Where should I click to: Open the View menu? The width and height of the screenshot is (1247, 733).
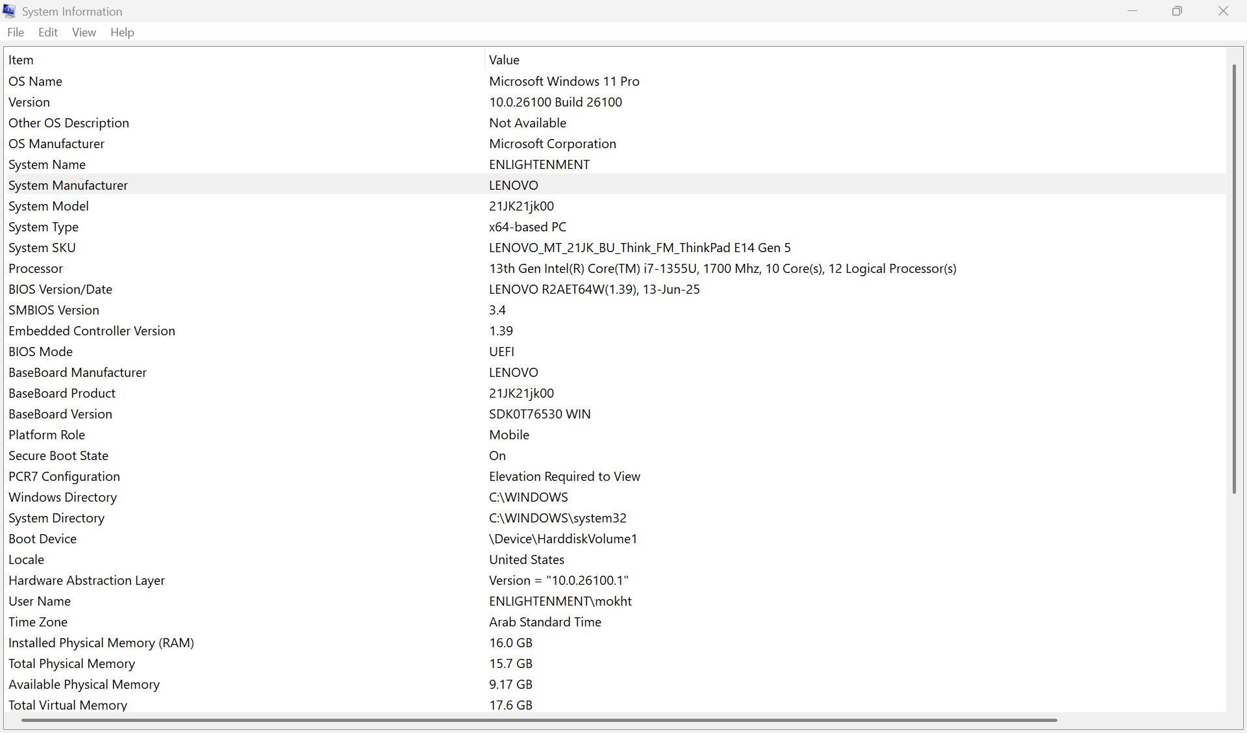(x=84, y=32)
